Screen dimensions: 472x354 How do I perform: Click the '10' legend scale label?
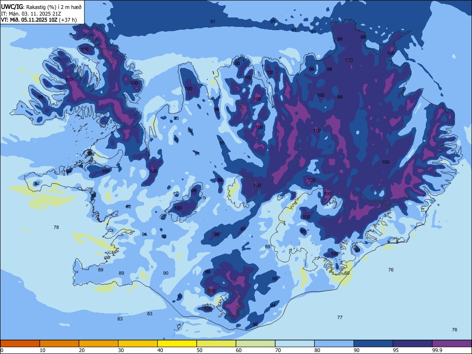pos(42,350)
